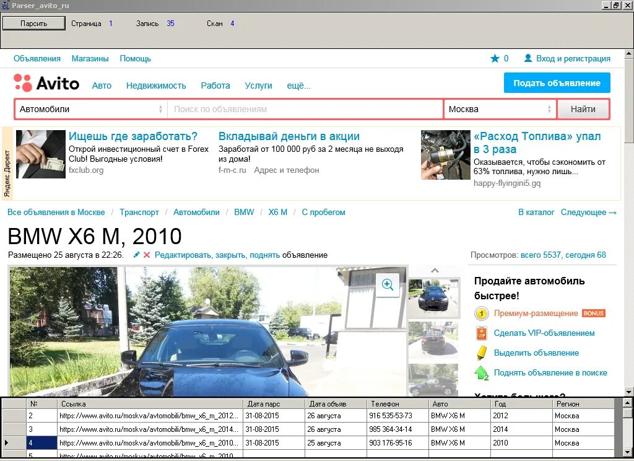Image resolution: width=634 pixels, height=461 pixels.
Task: Click data grid scrollbar down arrow
Action: pyautogui.click(x=627, y=452)
